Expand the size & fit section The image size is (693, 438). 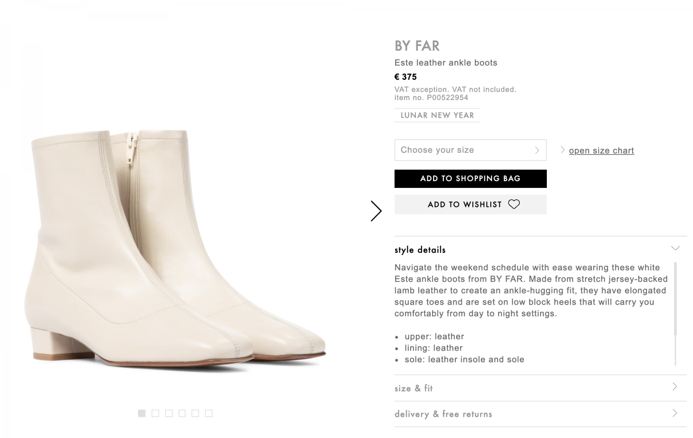click(x=540, y=388)
